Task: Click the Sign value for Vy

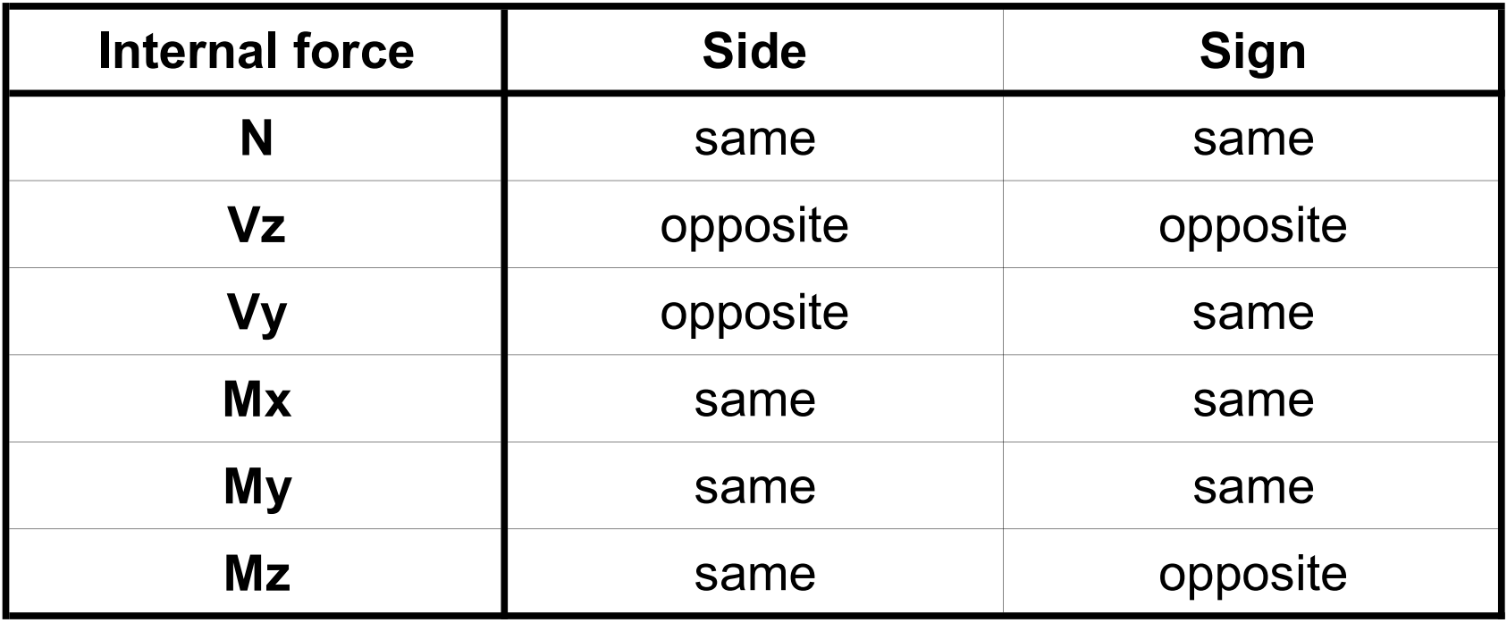Action: click(x=1252, y=313)
